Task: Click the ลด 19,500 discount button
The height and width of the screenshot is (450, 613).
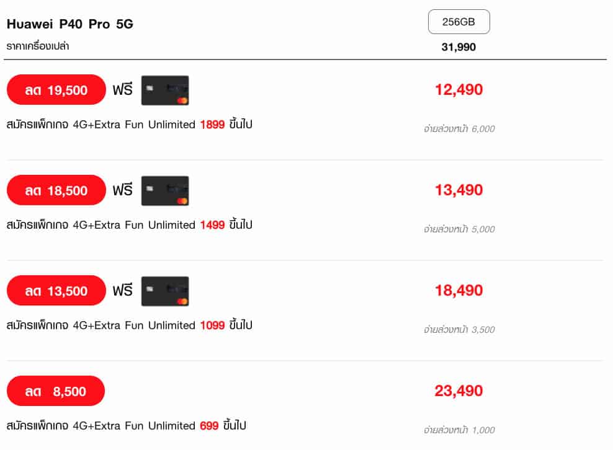Action: click(56, 90)
